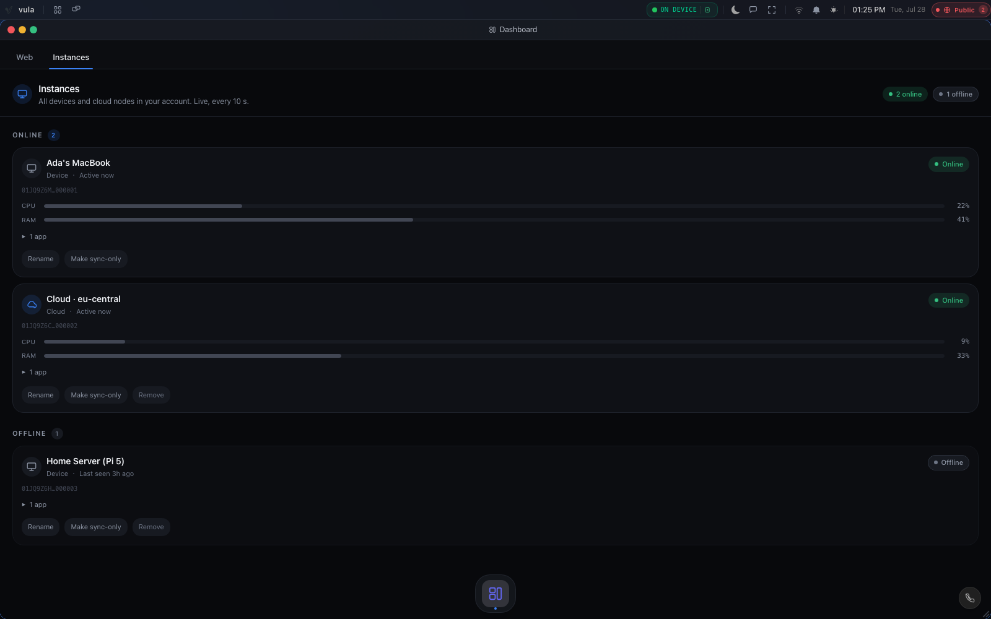Screen dimensions: 991x619
Task: Click the Public status badge in top bar
Action: pos(961,10)
